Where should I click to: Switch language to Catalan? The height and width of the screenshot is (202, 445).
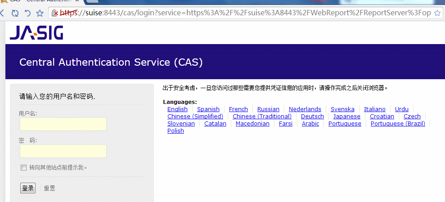(216, 124)
